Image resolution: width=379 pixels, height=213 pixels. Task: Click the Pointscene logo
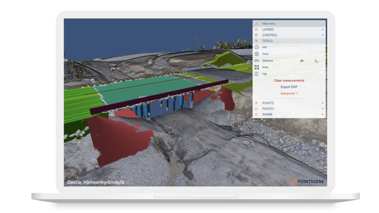[307, 181]
